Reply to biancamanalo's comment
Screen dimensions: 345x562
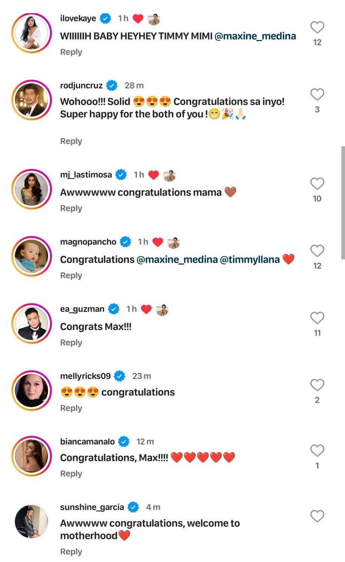point(71,474)
